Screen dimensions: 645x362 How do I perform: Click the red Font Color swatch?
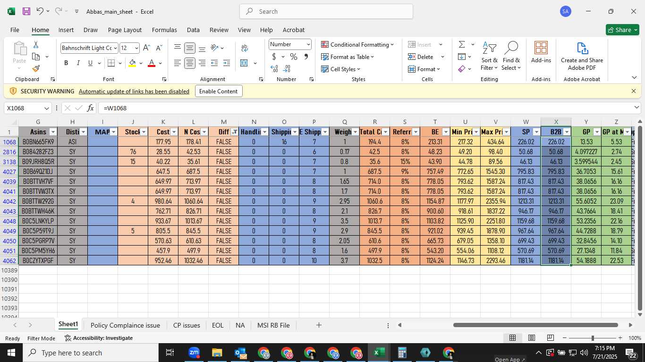point(152,63)
